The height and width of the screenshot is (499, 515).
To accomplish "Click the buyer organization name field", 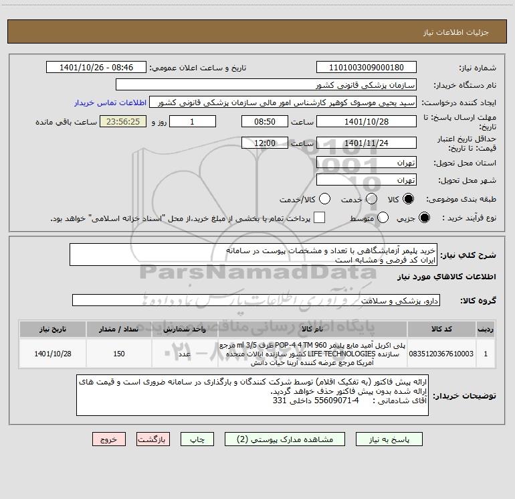I will (266, 85).
